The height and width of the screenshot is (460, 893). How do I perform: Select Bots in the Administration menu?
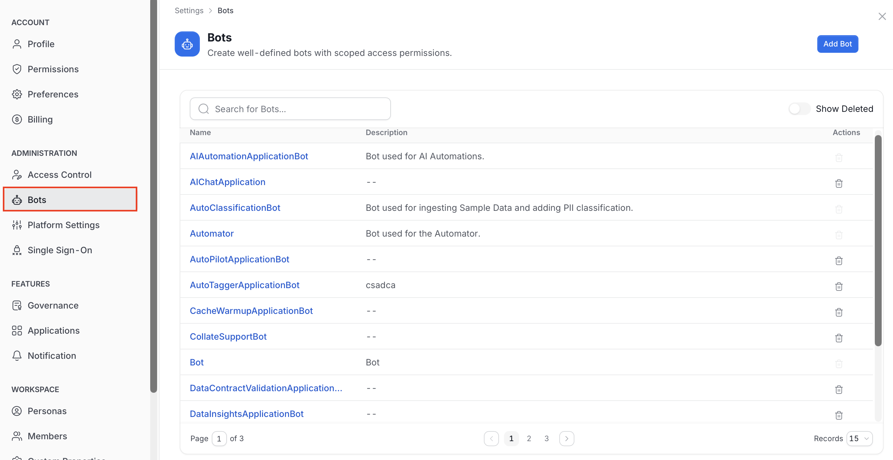coord(70,199)
